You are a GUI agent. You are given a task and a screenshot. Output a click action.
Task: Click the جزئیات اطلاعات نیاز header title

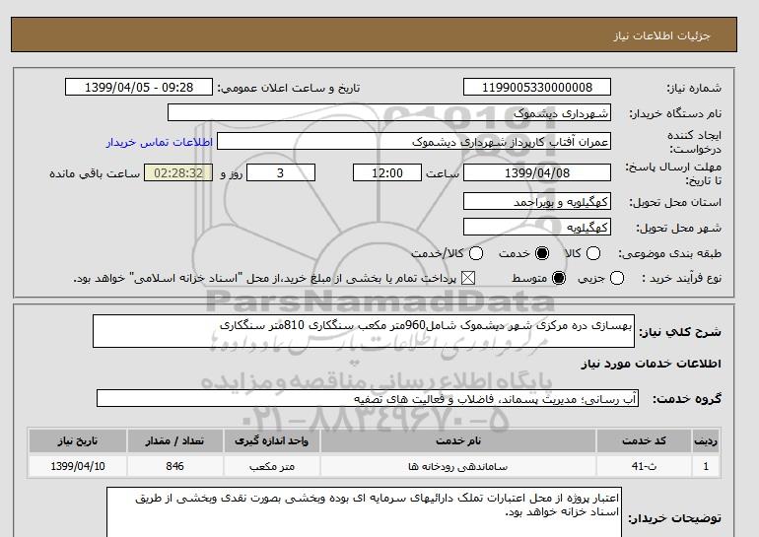pyautogui.click(x=662, y=35)
